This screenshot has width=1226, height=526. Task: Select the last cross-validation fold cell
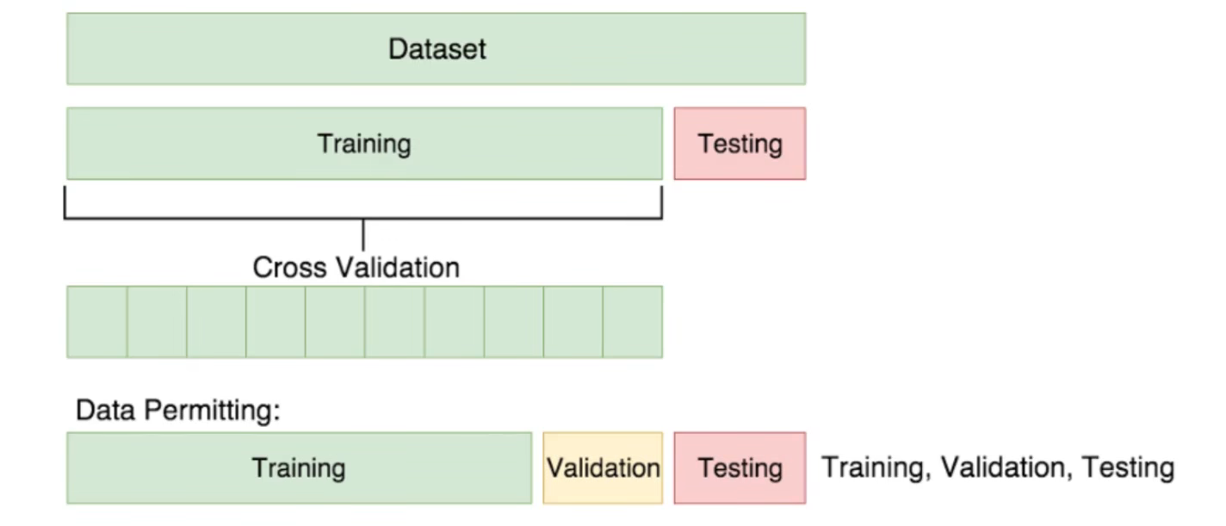point(633,322)
